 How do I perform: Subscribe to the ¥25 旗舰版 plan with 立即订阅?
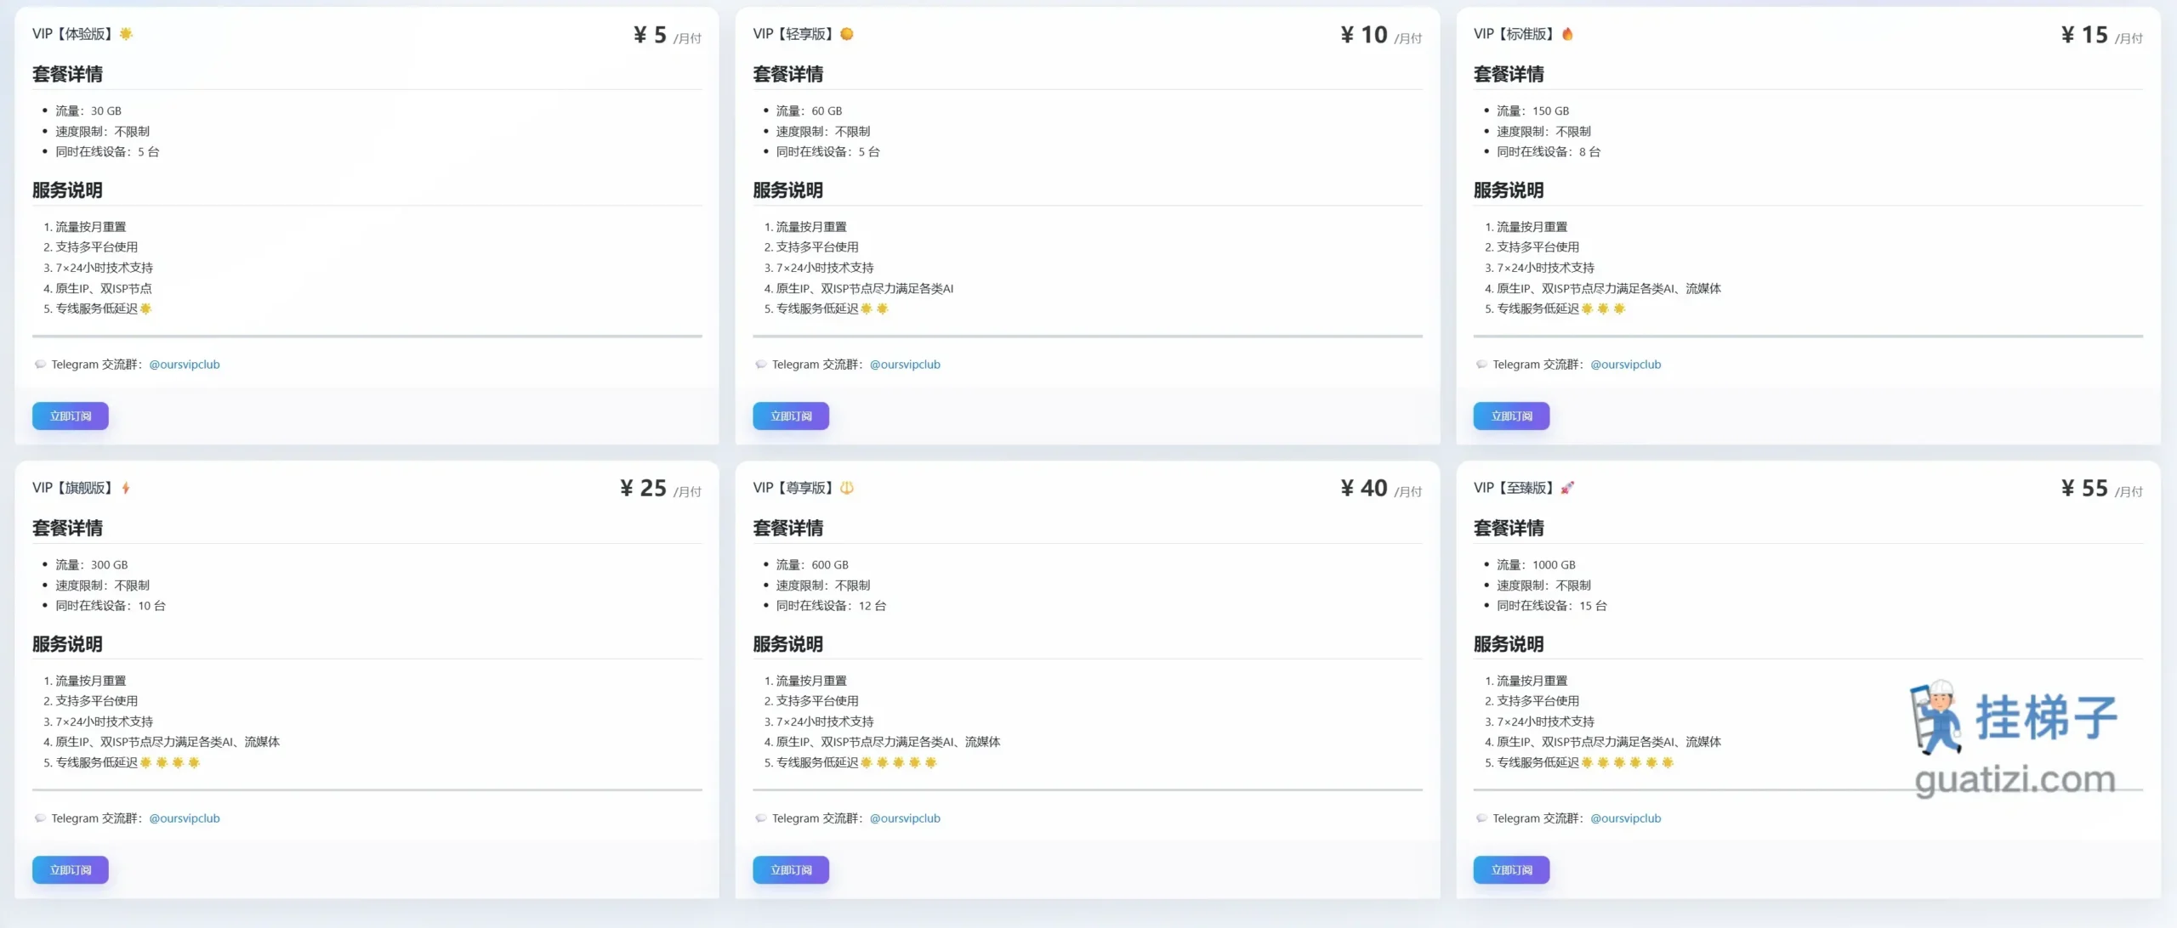(71, 870)
